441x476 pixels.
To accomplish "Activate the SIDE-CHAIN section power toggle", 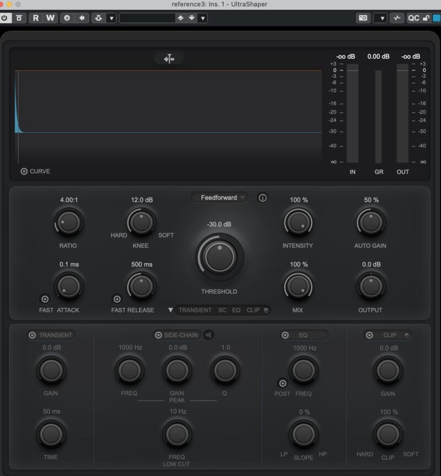I will [x=158, y=335].
